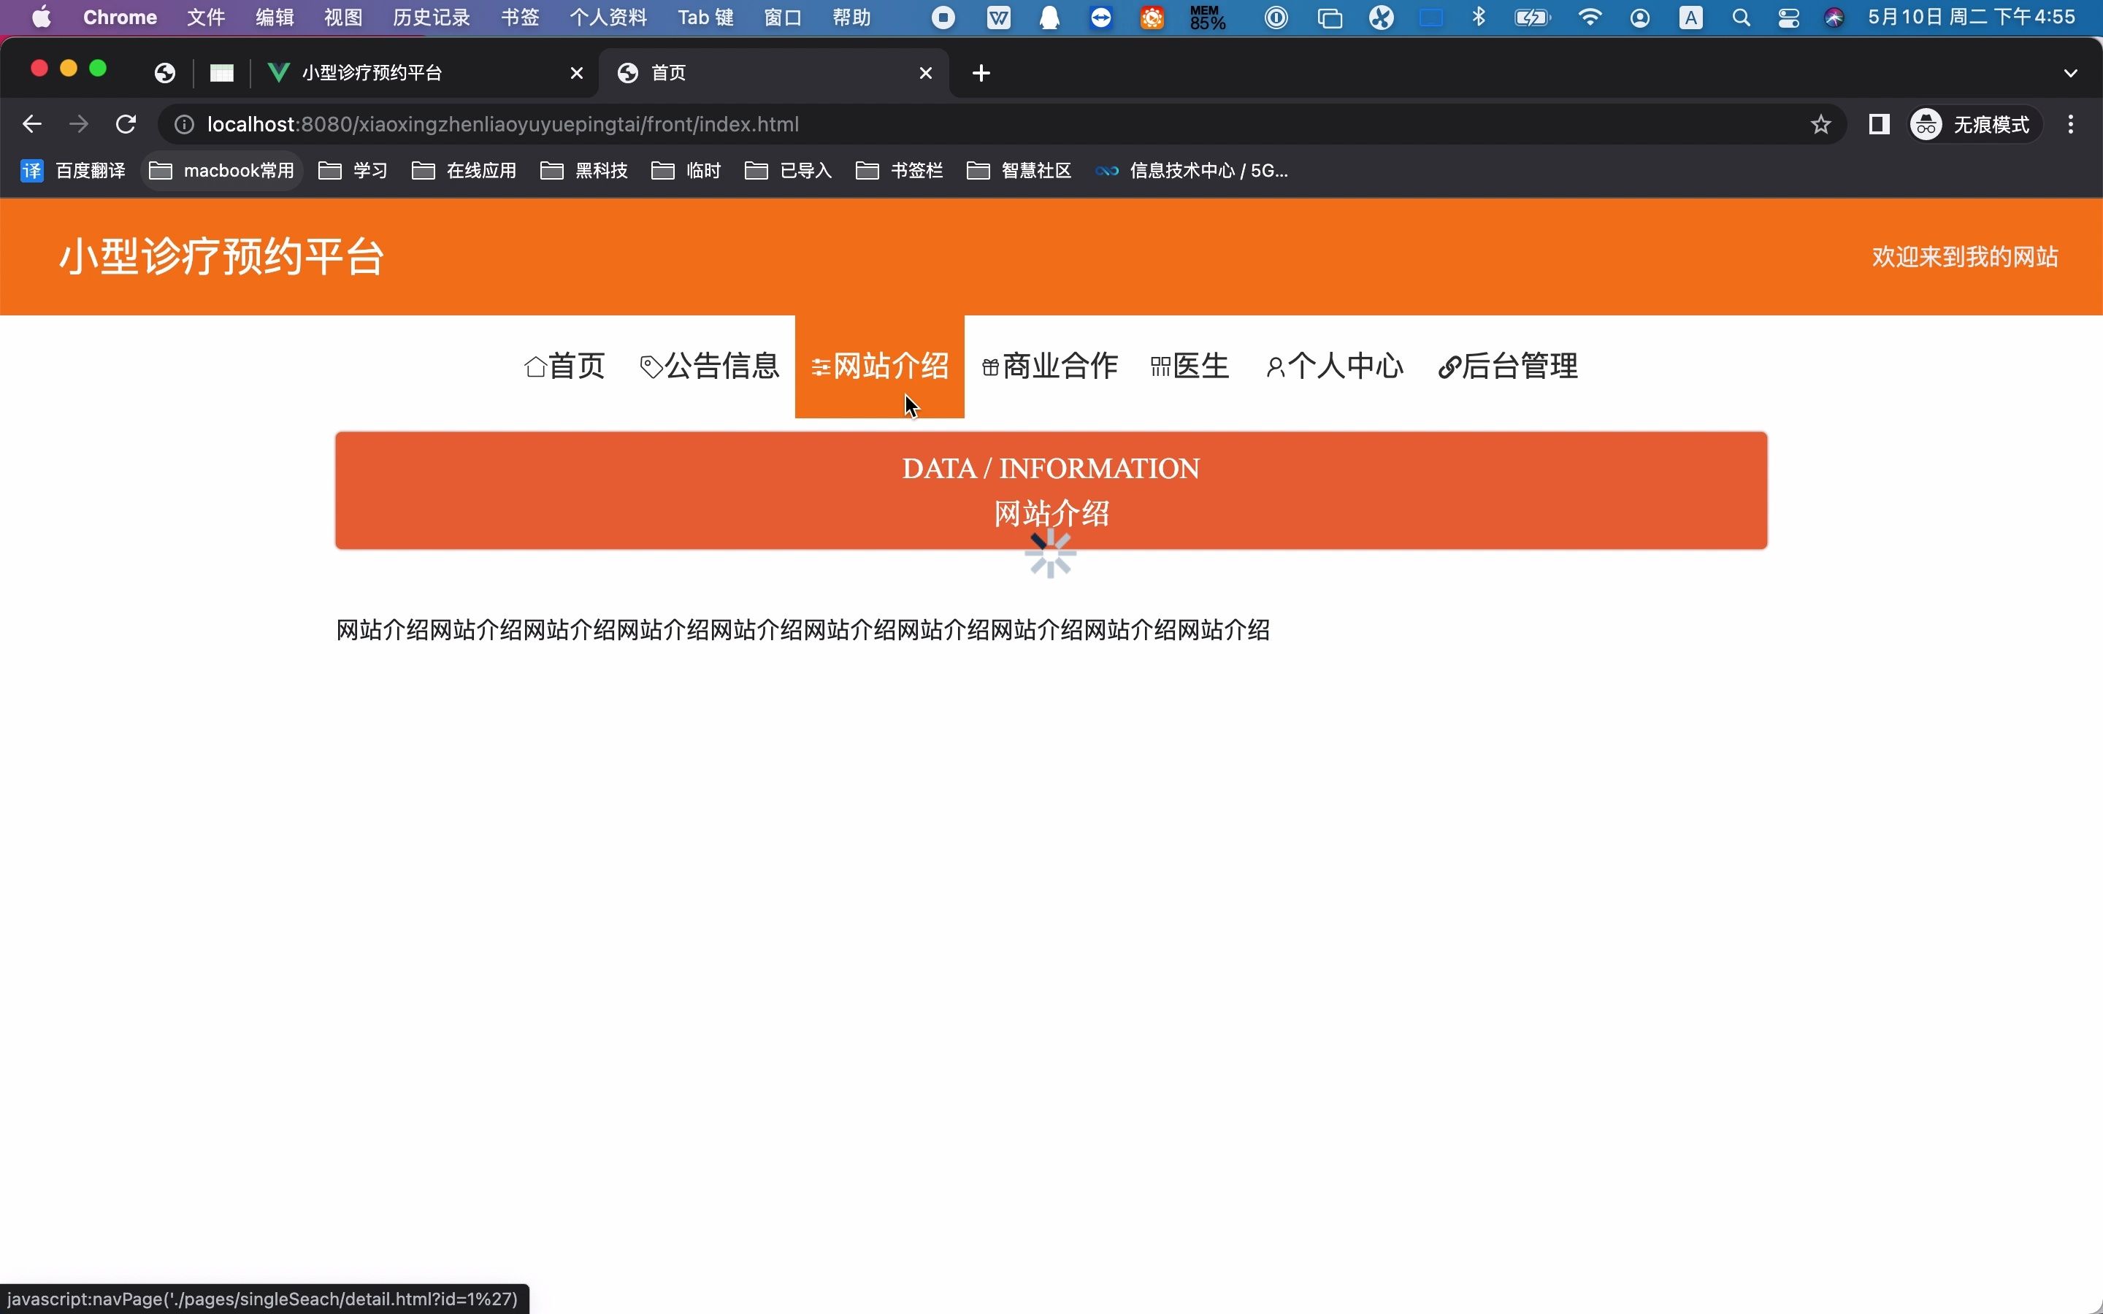The image size is (2103, 1314).
Task: Open the 书签栏 bookmark folder
Action: 900,170
